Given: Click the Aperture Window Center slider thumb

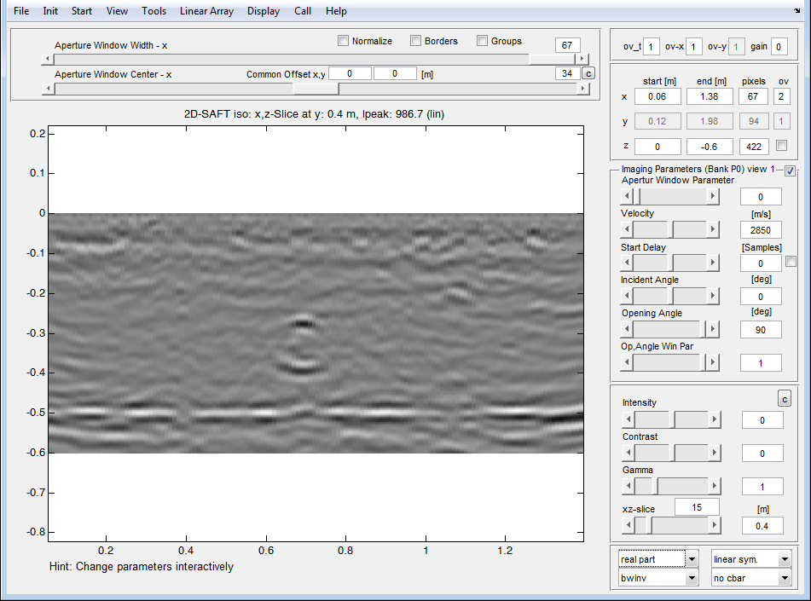Looking at the screenshot, I should [x=316, y=89].
